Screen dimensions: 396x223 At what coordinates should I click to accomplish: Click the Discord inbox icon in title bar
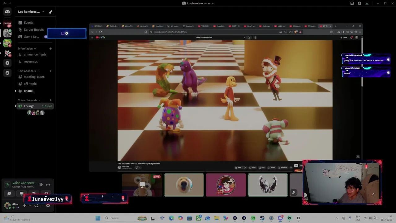[352, 3]
